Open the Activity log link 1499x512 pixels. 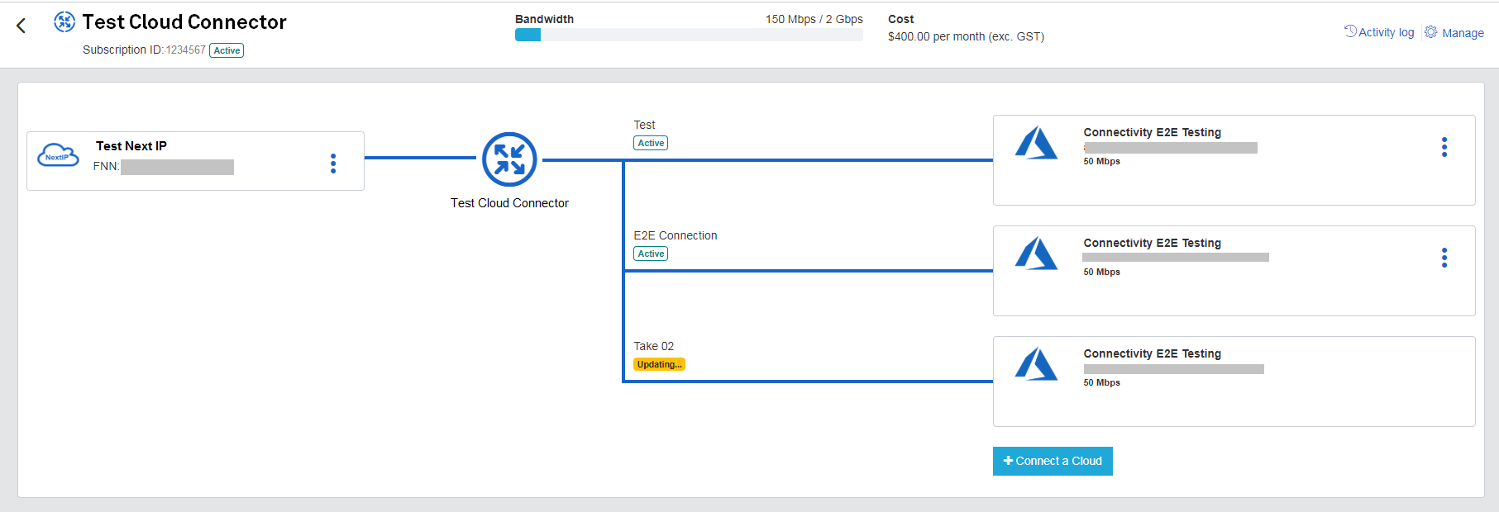1386,33
